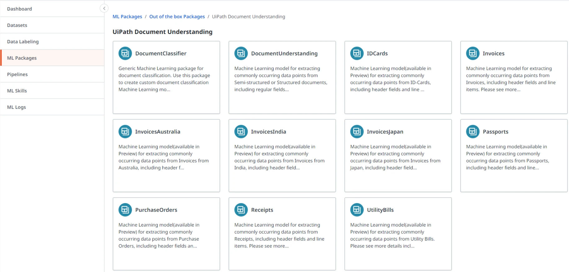This screenshot has width=569, height=272.
Task: Open the Invoices package title
Action: (x=493, y=53)
